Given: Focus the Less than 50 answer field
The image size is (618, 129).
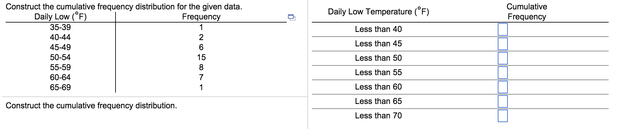Looking at the screenshot, I should (502, 58).
